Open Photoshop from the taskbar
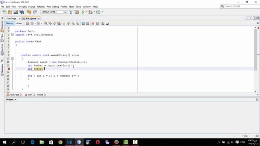260x146 pixels. [69, 142]
